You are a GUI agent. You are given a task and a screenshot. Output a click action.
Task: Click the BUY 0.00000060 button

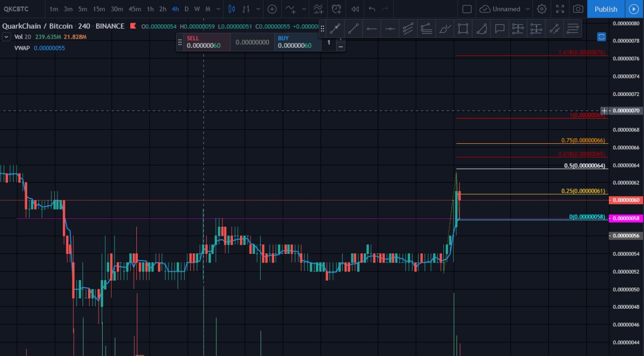pos(297,42)
